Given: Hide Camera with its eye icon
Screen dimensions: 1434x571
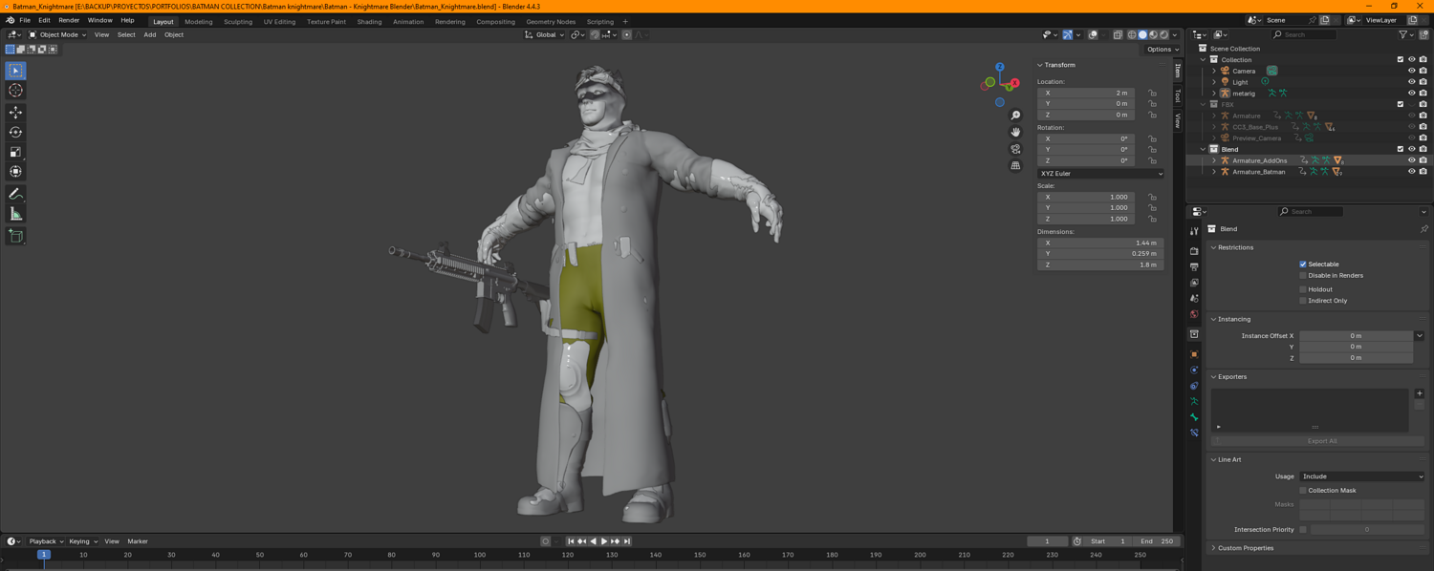Looking at the screenshot, I should pos(1411,71).
